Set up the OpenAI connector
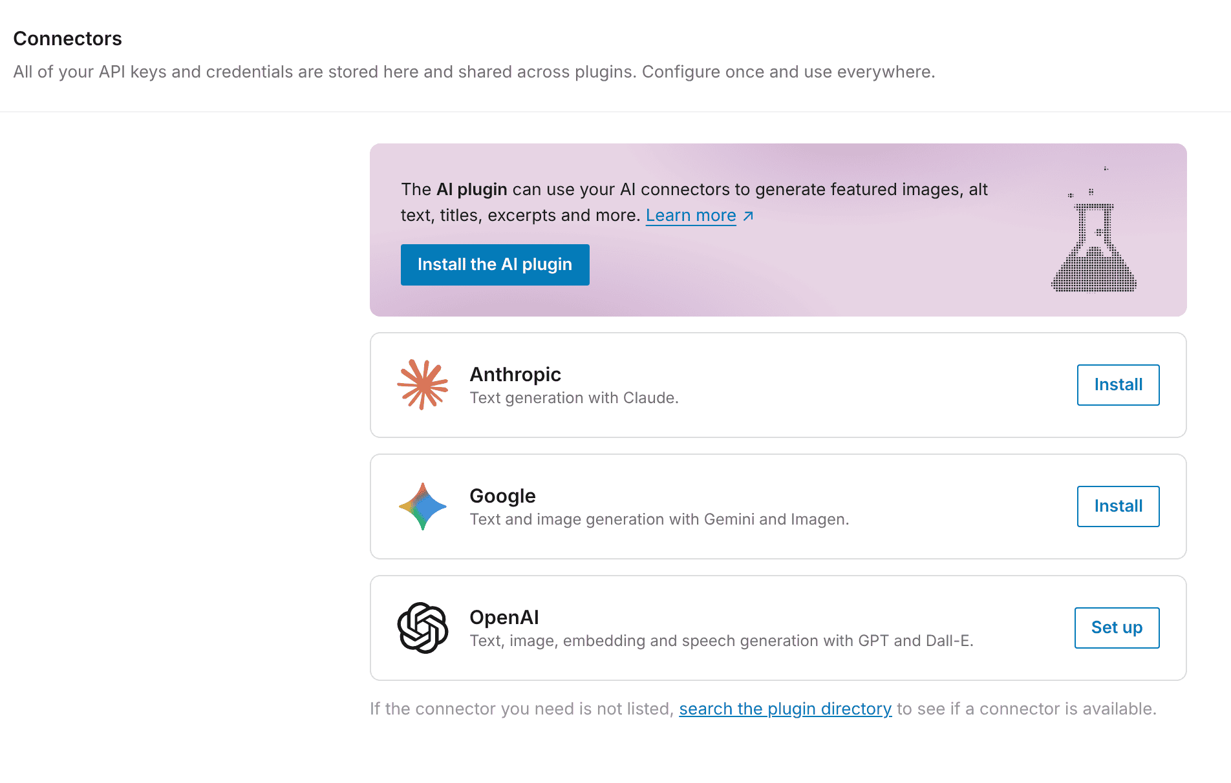This screenshot has width=1231, height=783. tap(1117, 628)
